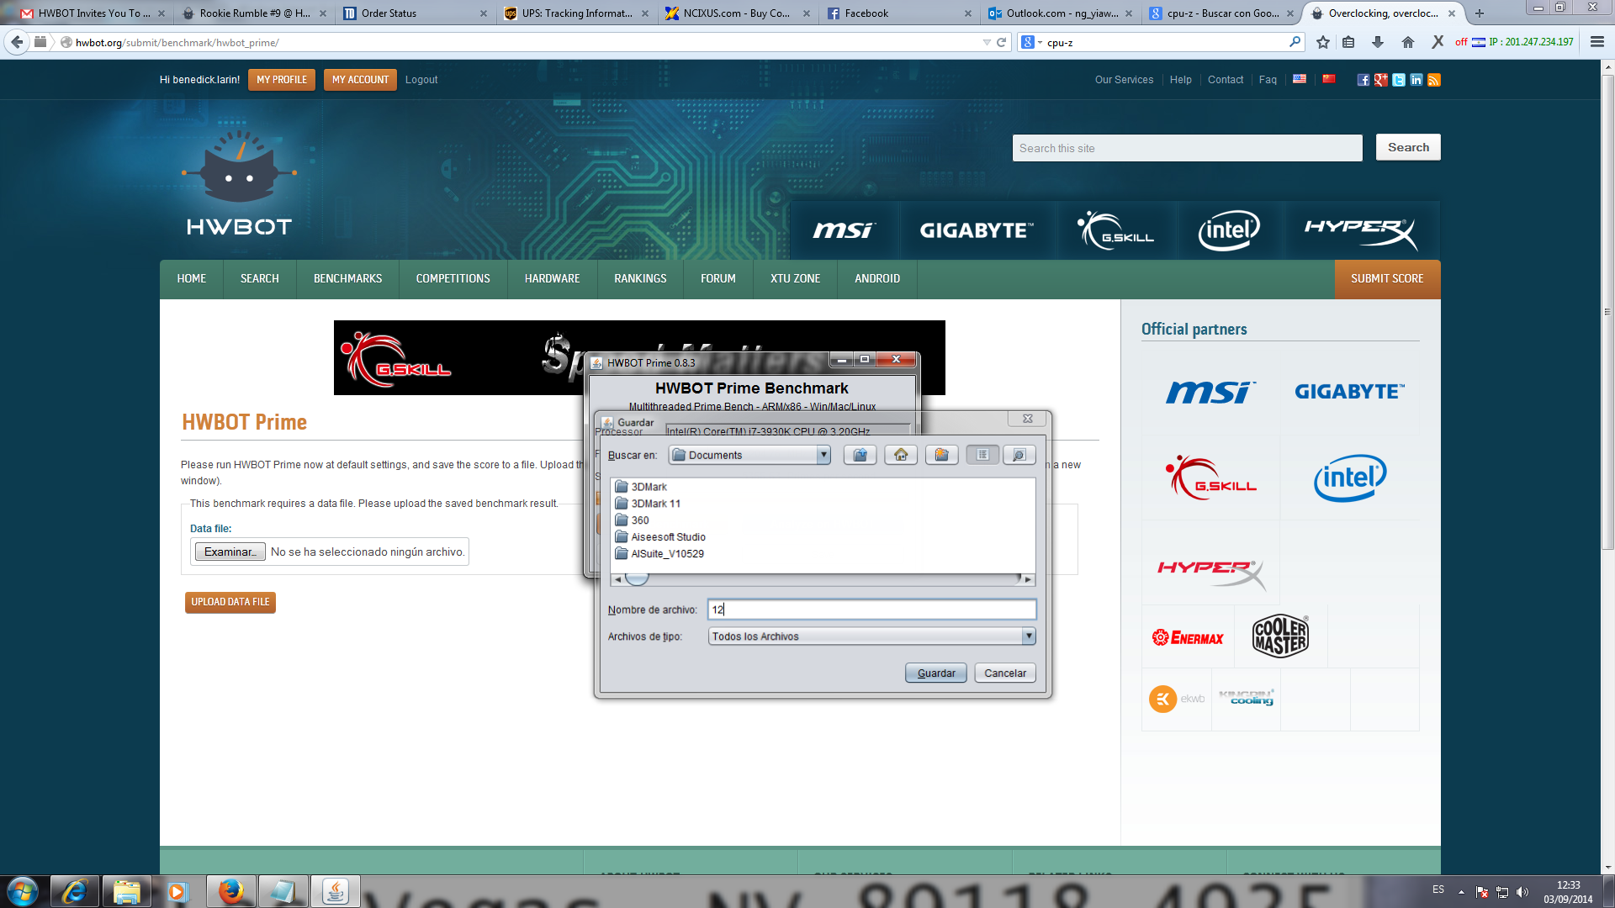
Task: Click the SUBMIT SCORE button
Action: click(1387, 279)
